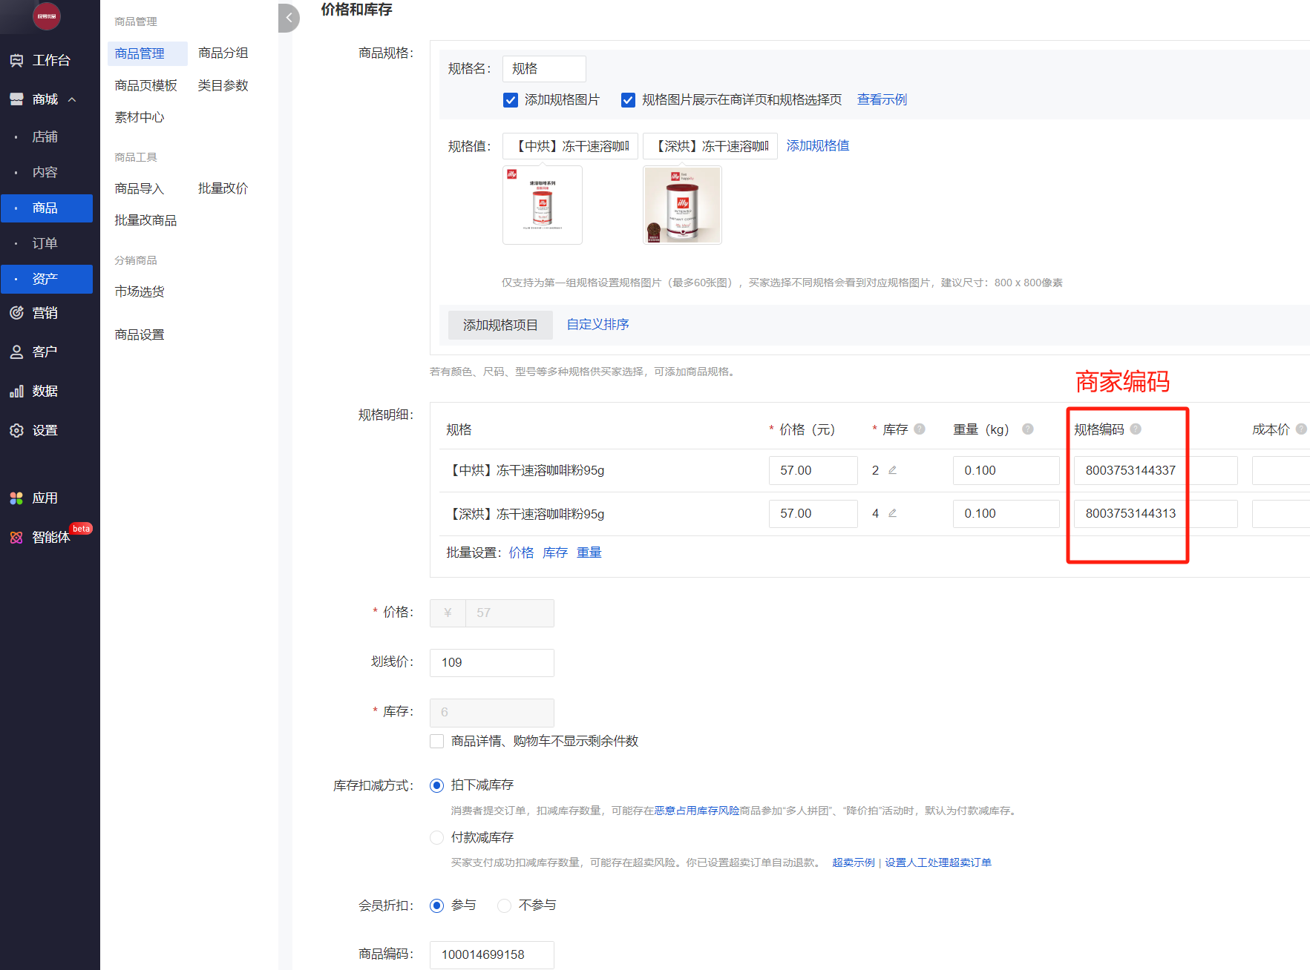
Task: Click 深烘 row weight field
Action: 1006,514
